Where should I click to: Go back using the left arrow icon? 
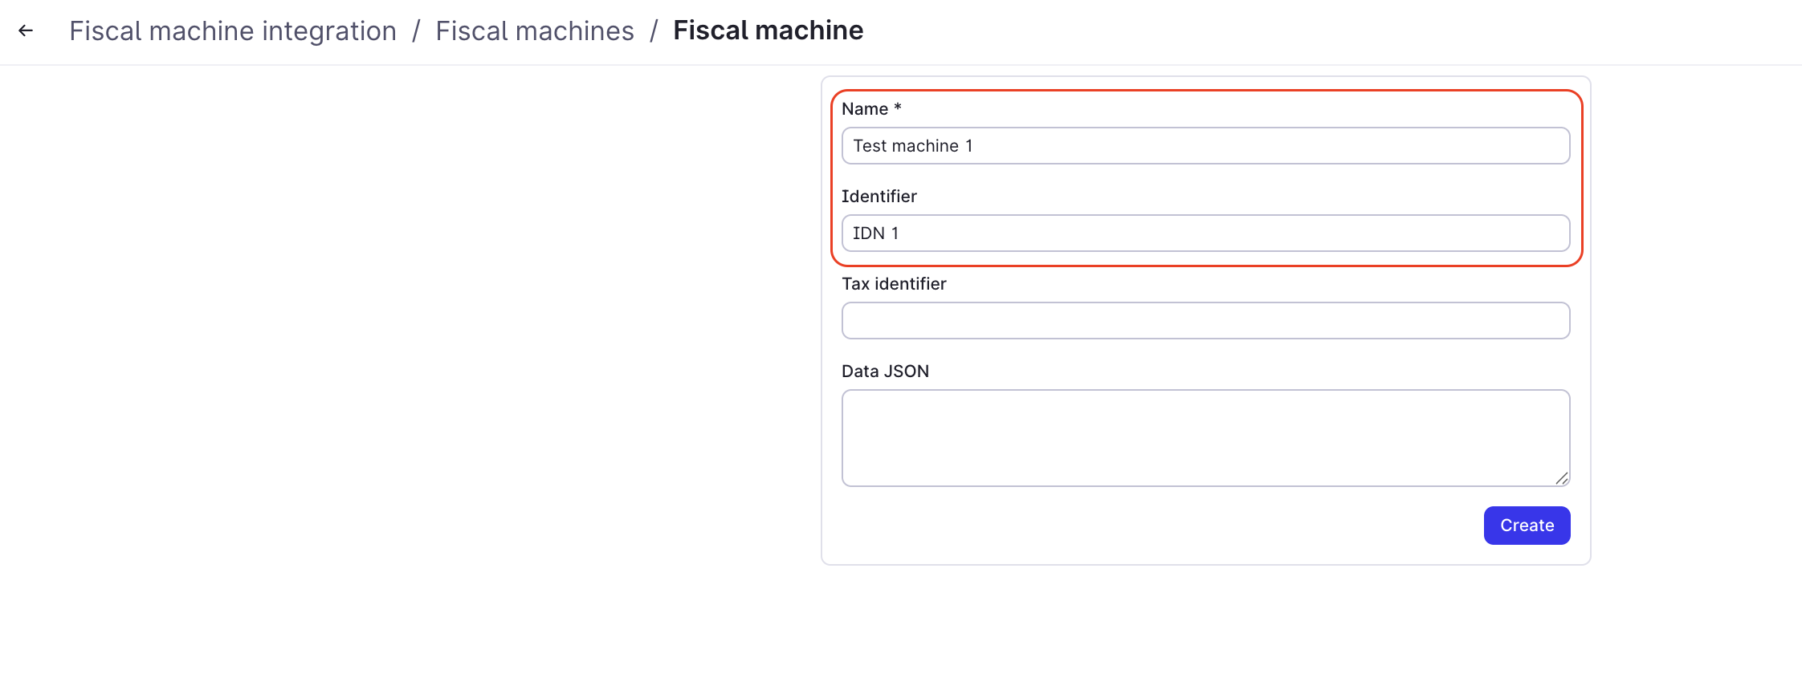tap(26, 30)
